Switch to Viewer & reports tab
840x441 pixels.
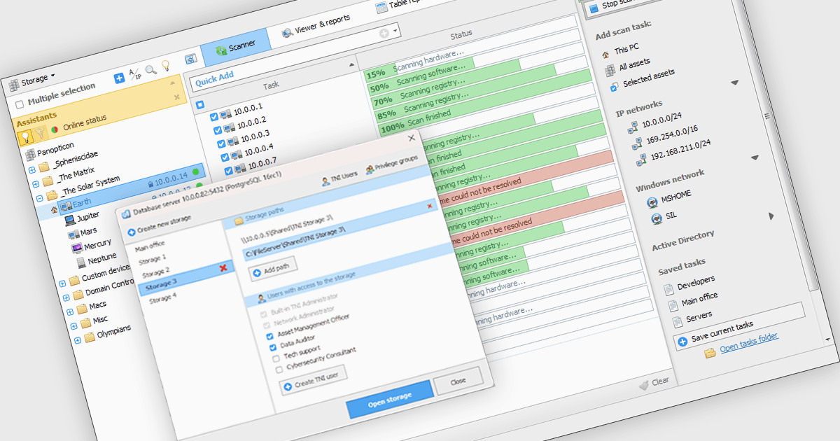[x=316, y=27]
